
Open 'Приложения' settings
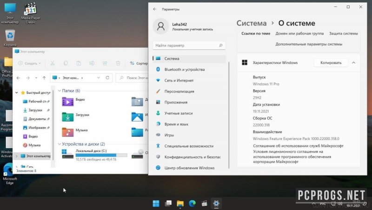(x=189, y=102)
